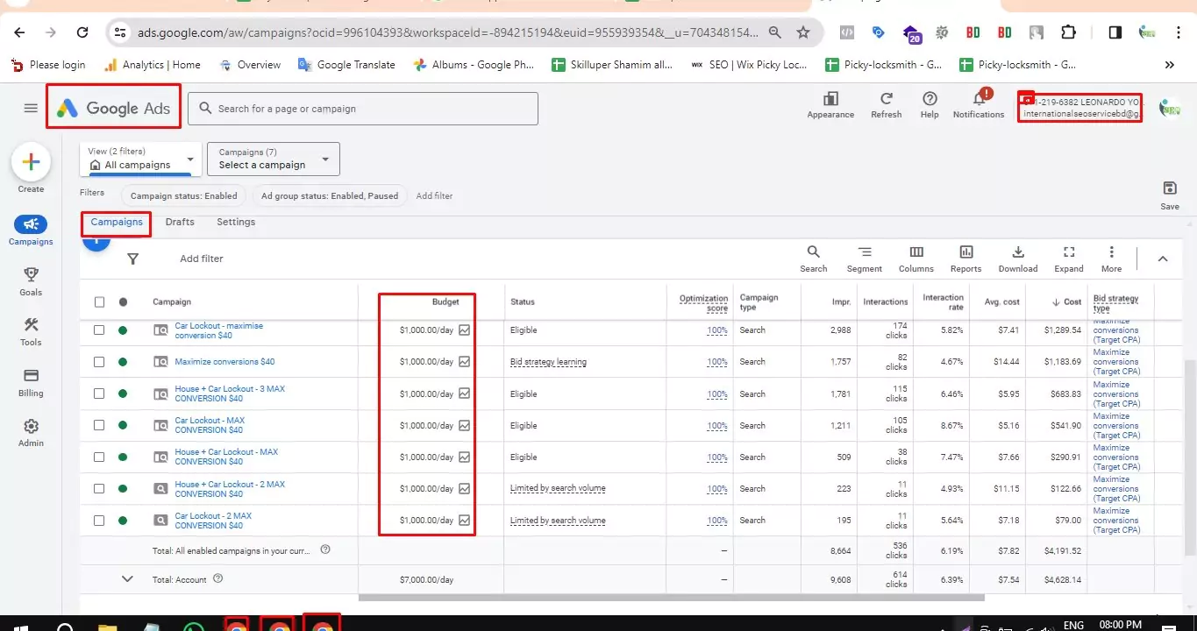Open the Reports tool
The image size is (1197, 631).
(x=965, y=259)
